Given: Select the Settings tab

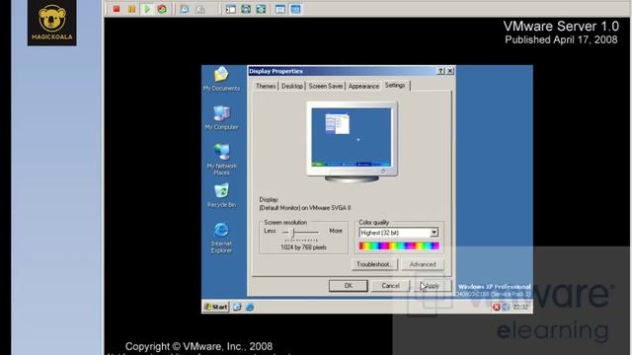Looking at the screenshot, I should [395, 86].
